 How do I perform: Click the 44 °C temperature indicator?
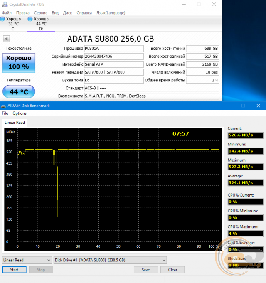[19, 92]
